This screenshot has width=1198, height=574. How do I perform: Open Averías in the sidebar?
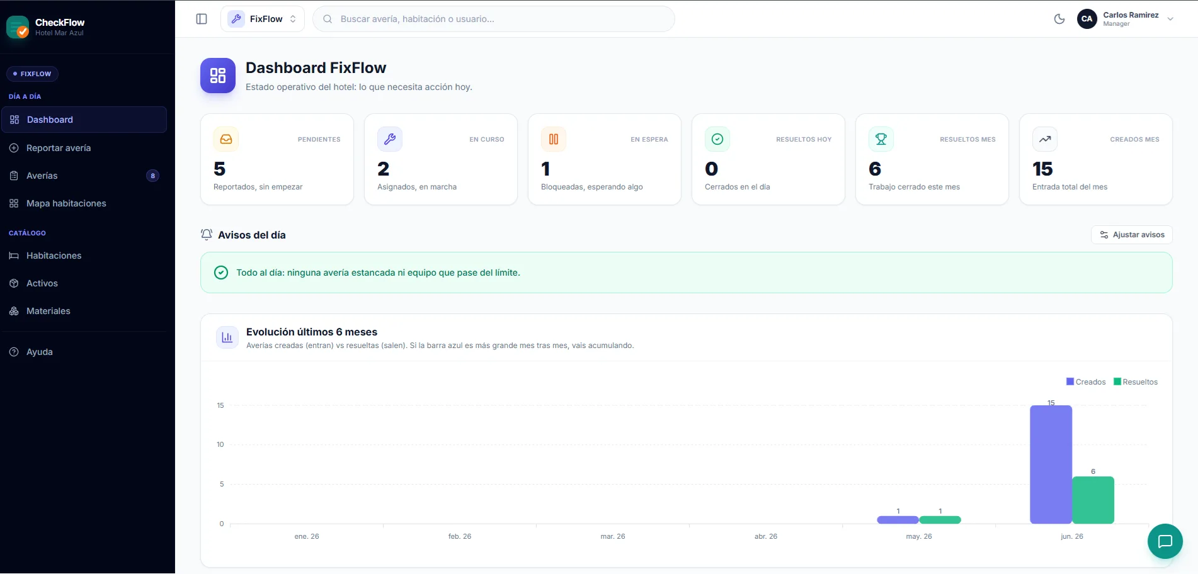(x=84, y=176)
